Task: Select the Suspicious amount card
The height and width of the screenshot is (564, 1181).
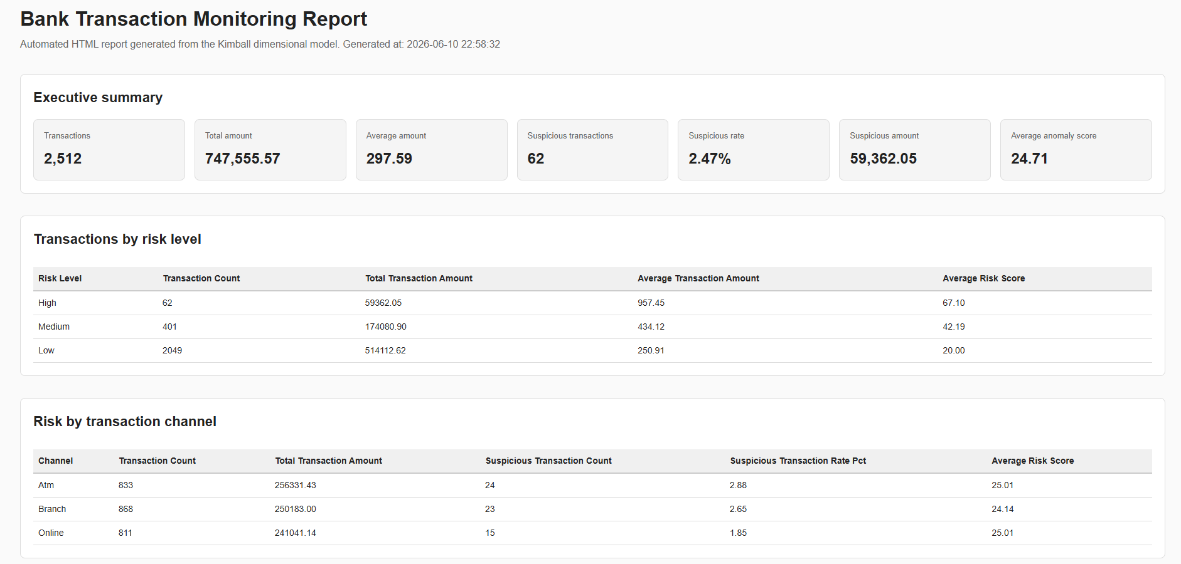Action: click(x=915, y=150)
